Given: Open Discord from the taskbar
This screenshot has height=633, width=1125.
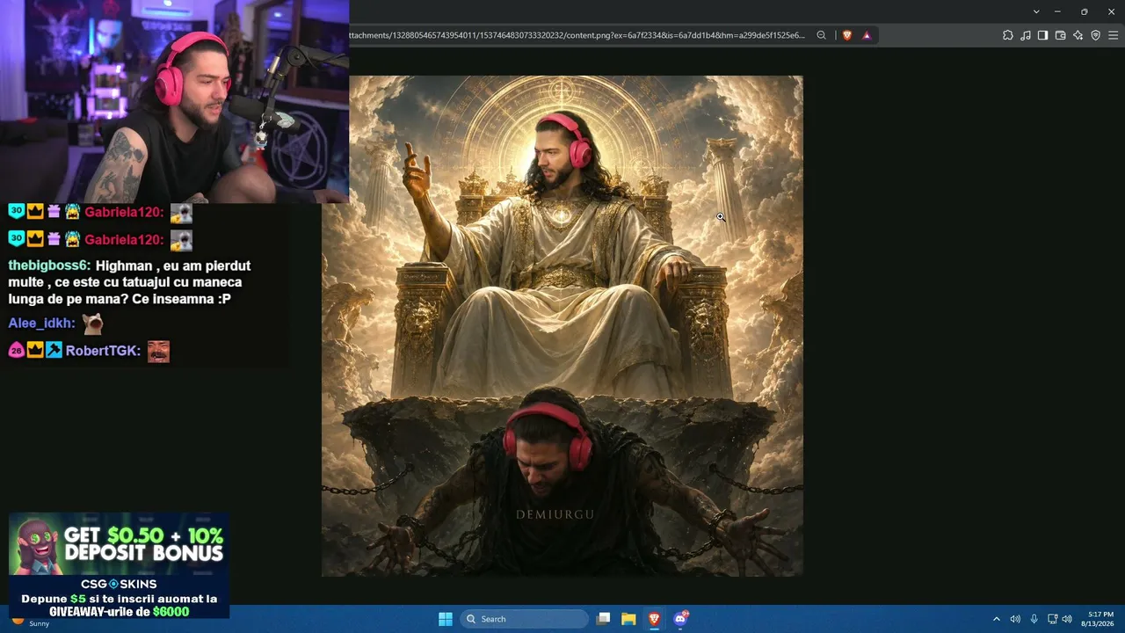Looking at the screenshot, I should (679, 619).
